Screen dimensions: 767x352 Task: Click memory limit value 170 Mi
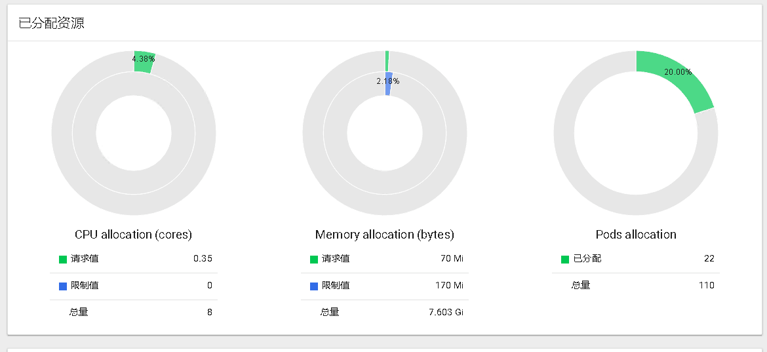(x=449, y=285)
